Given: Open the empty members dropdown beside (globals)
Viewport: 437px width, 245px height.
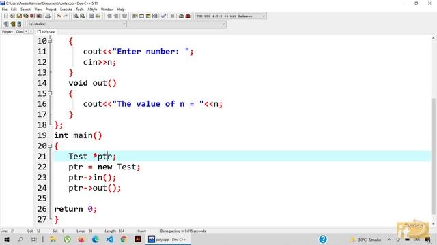Looking at the screenshot, I should pos(177,24).
